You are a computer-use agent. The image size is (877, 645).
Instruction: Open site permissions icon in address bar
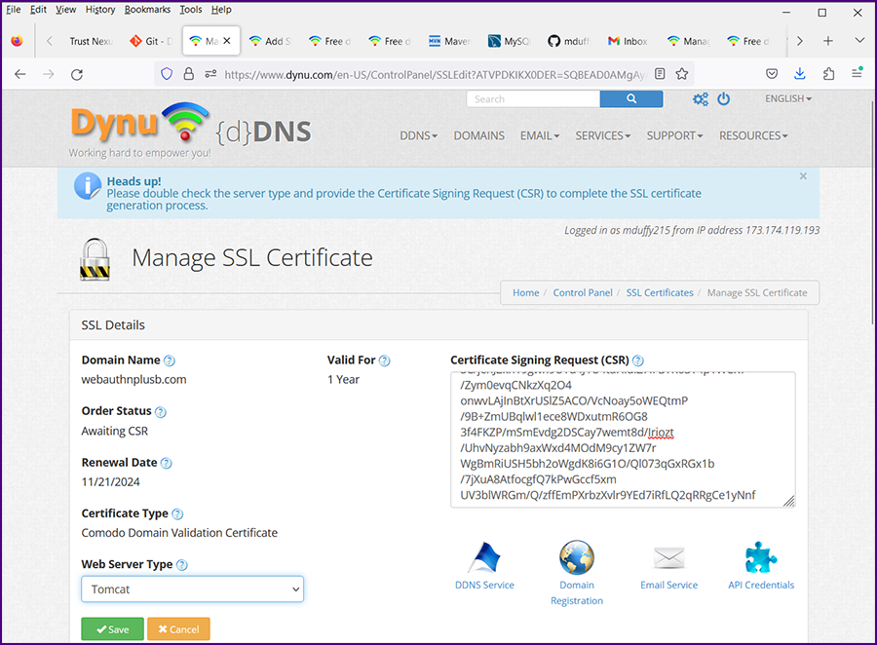(x=210, y=74)
